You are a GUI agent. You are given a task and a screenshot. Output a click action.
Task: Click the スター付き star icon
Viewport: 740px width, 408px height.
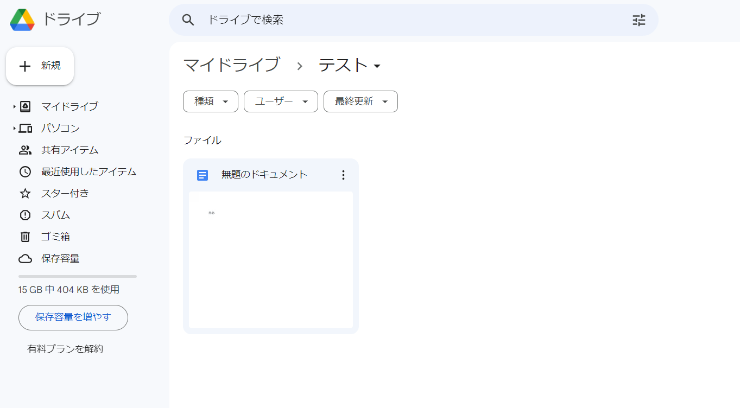(25, 193)
